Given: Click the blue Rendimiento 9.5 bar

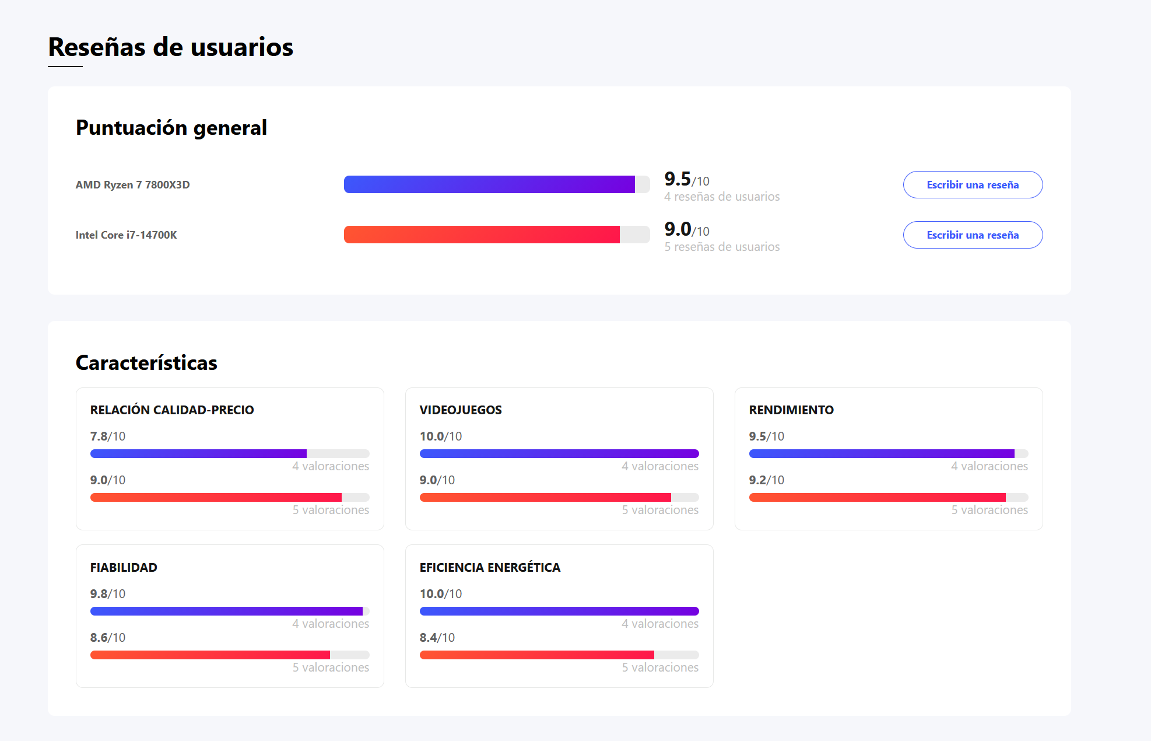Looking at the screenshot, I should click(888, 453).
